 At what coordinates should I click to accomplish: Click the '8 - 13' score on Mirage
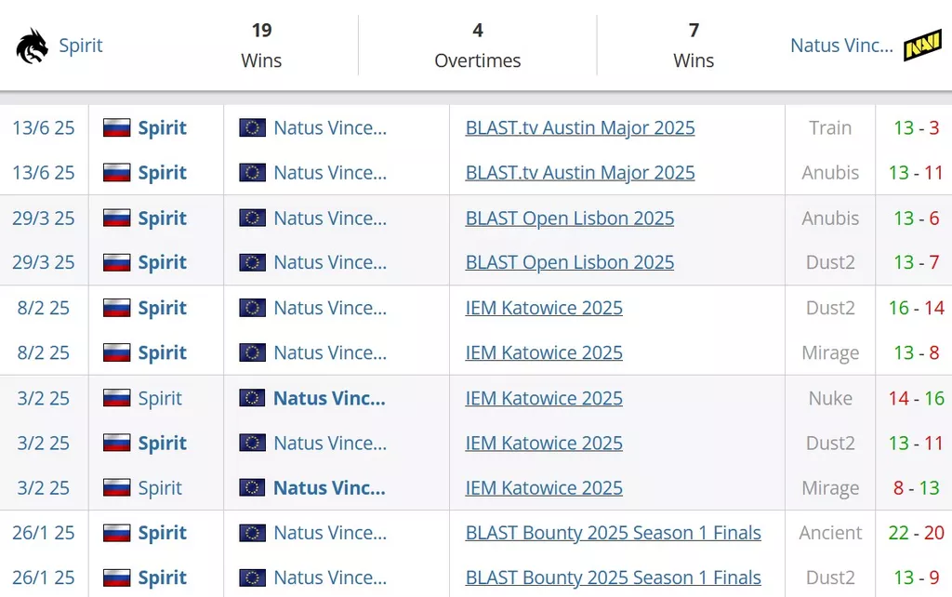(x=917, y=487)
